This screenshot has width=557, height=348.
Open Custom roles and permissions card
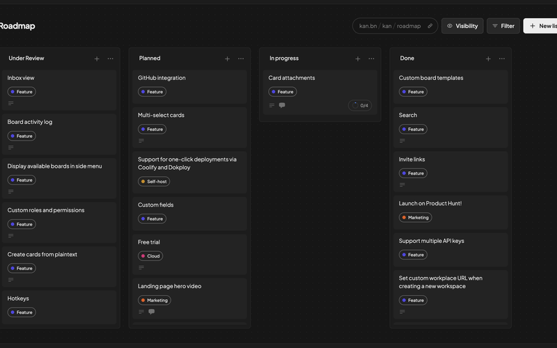tap(59, 223)
